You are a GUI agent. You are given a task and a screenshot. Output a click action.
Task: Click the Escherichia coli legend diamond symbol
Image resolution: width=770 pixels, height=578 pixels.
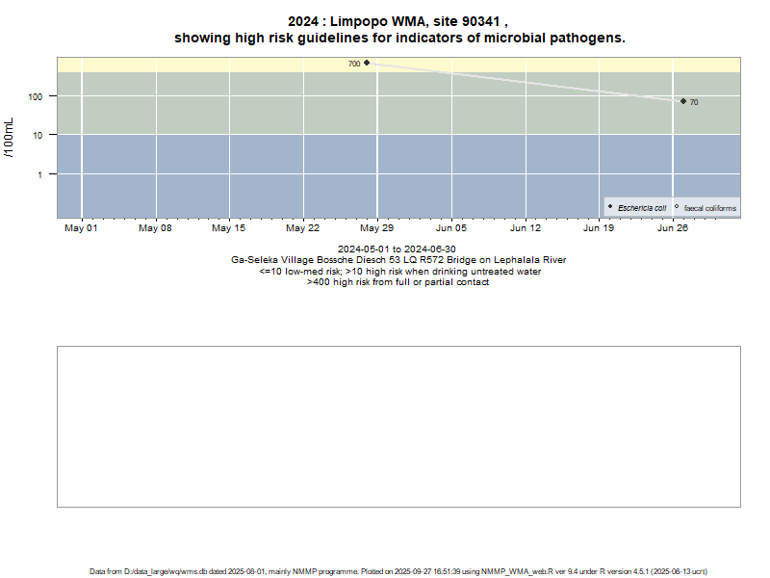610,207
